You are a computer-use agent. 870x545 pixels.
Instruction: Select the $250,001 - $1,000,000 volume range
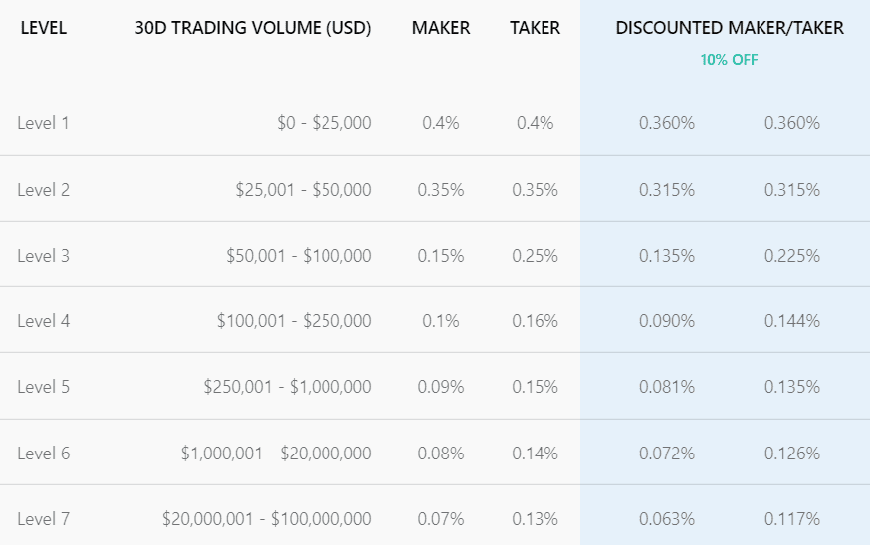coord(288,387)
